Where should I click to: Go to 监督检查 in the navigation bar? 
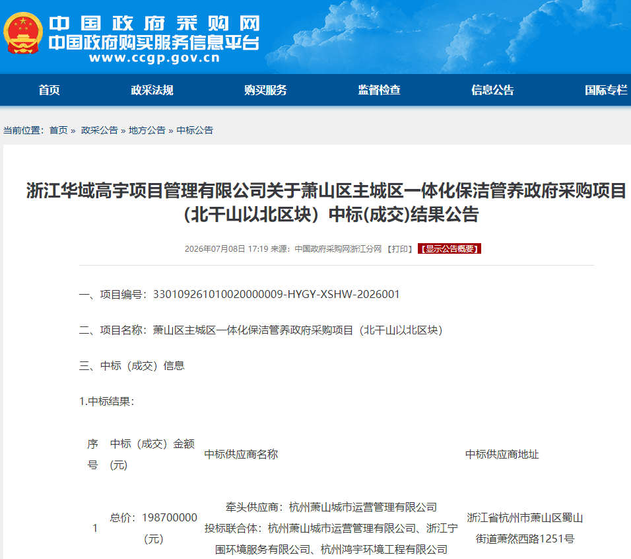tap(379, 90)
